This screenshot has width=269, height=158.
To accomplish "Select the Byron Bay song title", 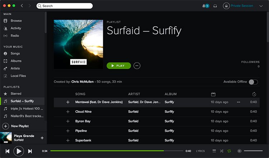I will pyautogui.click(x=83, y=121).
